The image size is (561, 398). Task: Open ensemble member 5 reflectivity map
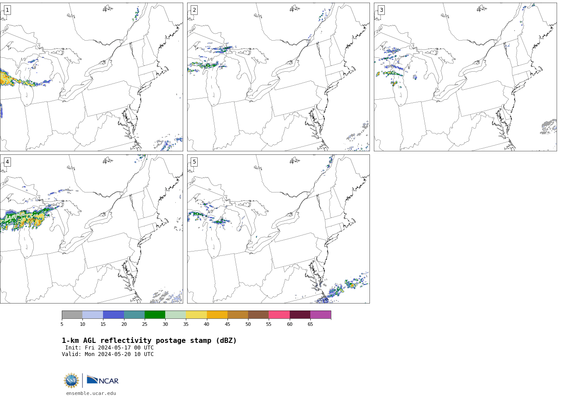pyautogui.click(x=278, y=229)
